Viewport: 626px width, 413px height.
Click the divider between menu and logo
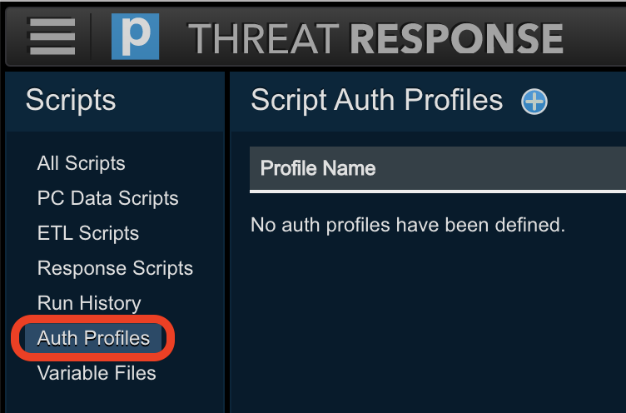click(92, 37)
